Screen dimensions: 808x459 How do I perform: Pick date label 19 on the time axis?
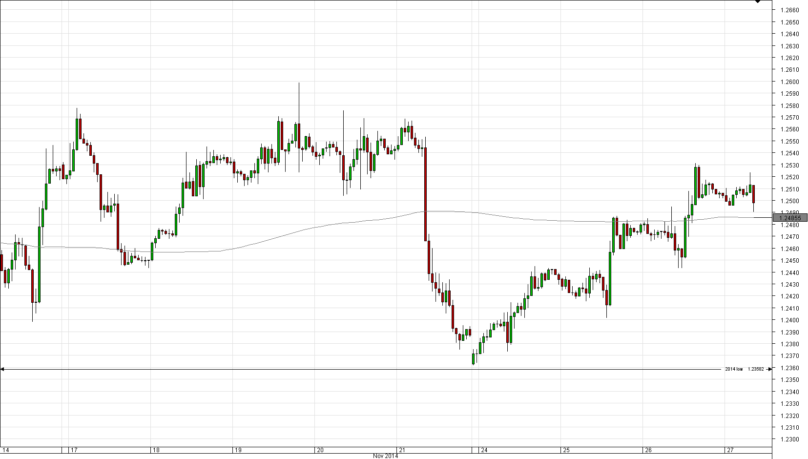pyautogui.click(x=238, y=450)
